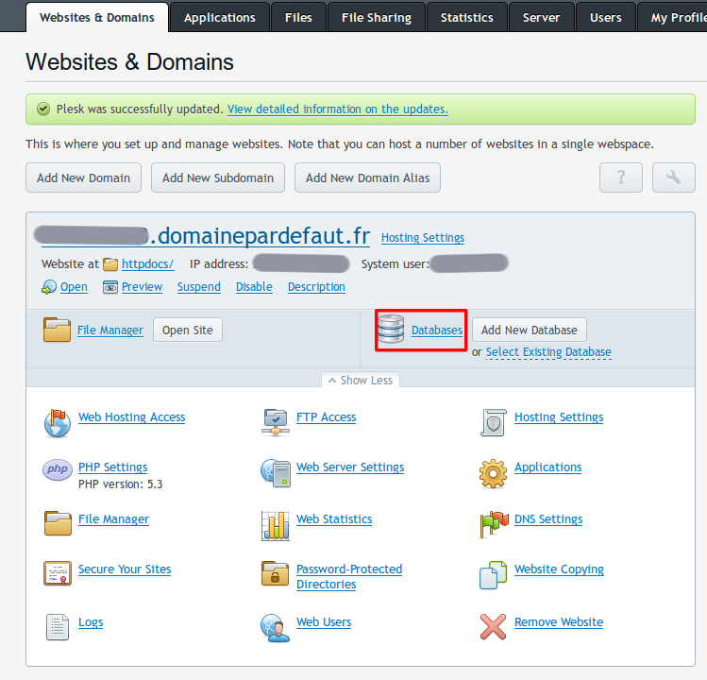This screenshot has width=707, height=680.
Task: Click the Disable link
Action: click(254, 287)
